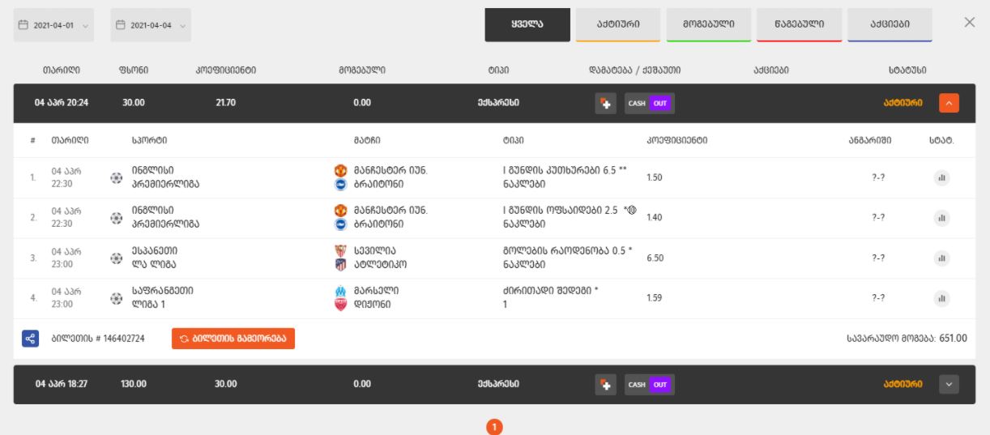Select the მოგებული filter tab

point(708,24)
